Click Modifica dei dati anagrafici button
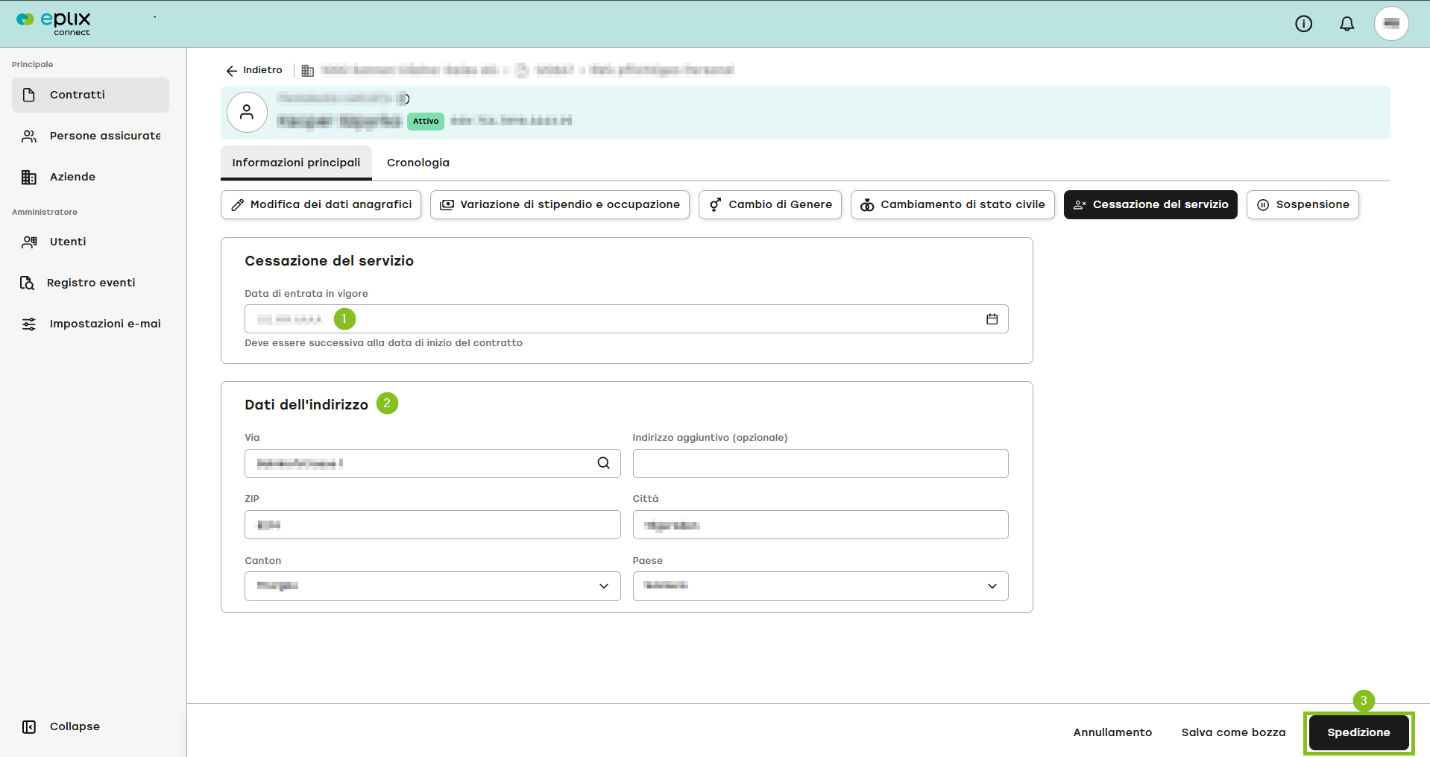Screen dimensions: 1430x757 (321, 204)
